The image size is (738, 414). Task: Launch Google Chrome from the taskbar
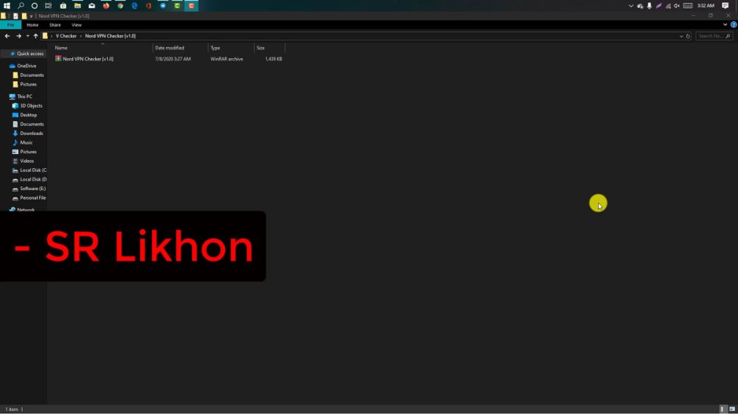coord(120,6)
